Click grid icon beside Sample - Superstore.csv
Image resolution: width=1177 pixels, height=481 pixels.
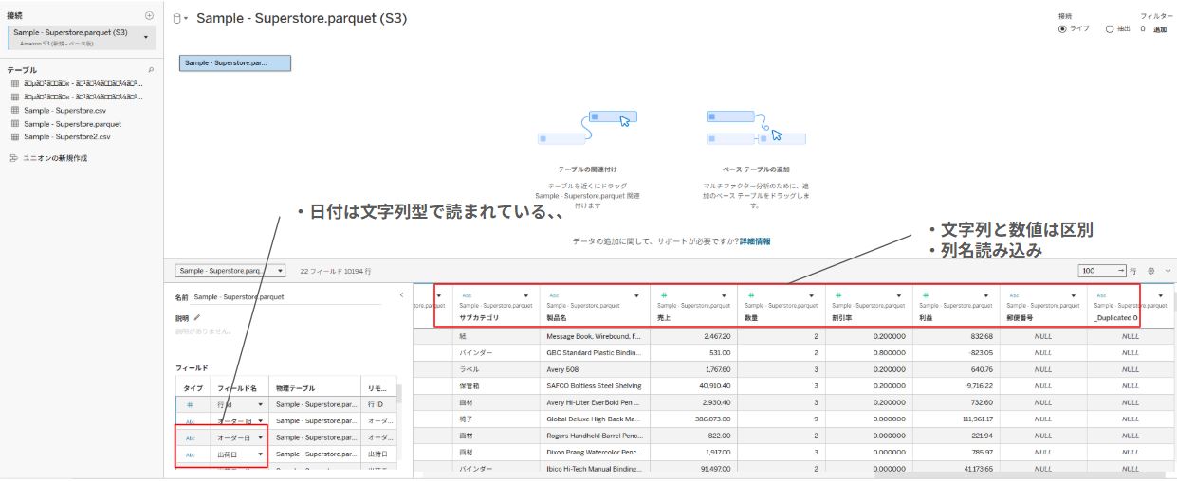(15, 110)
